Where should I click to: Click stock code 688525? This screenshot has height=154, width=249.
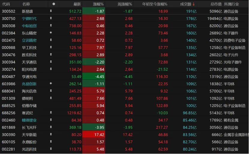point(8,106)
